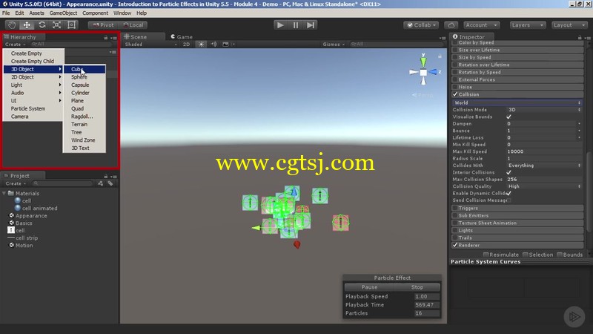Open the Layers dropdown

(x=528, y=25)
